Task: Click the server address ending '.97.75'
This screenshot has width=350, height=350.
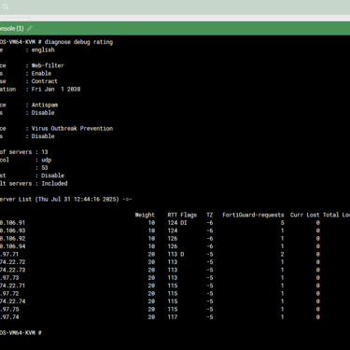Action: [x=9, y=309]
